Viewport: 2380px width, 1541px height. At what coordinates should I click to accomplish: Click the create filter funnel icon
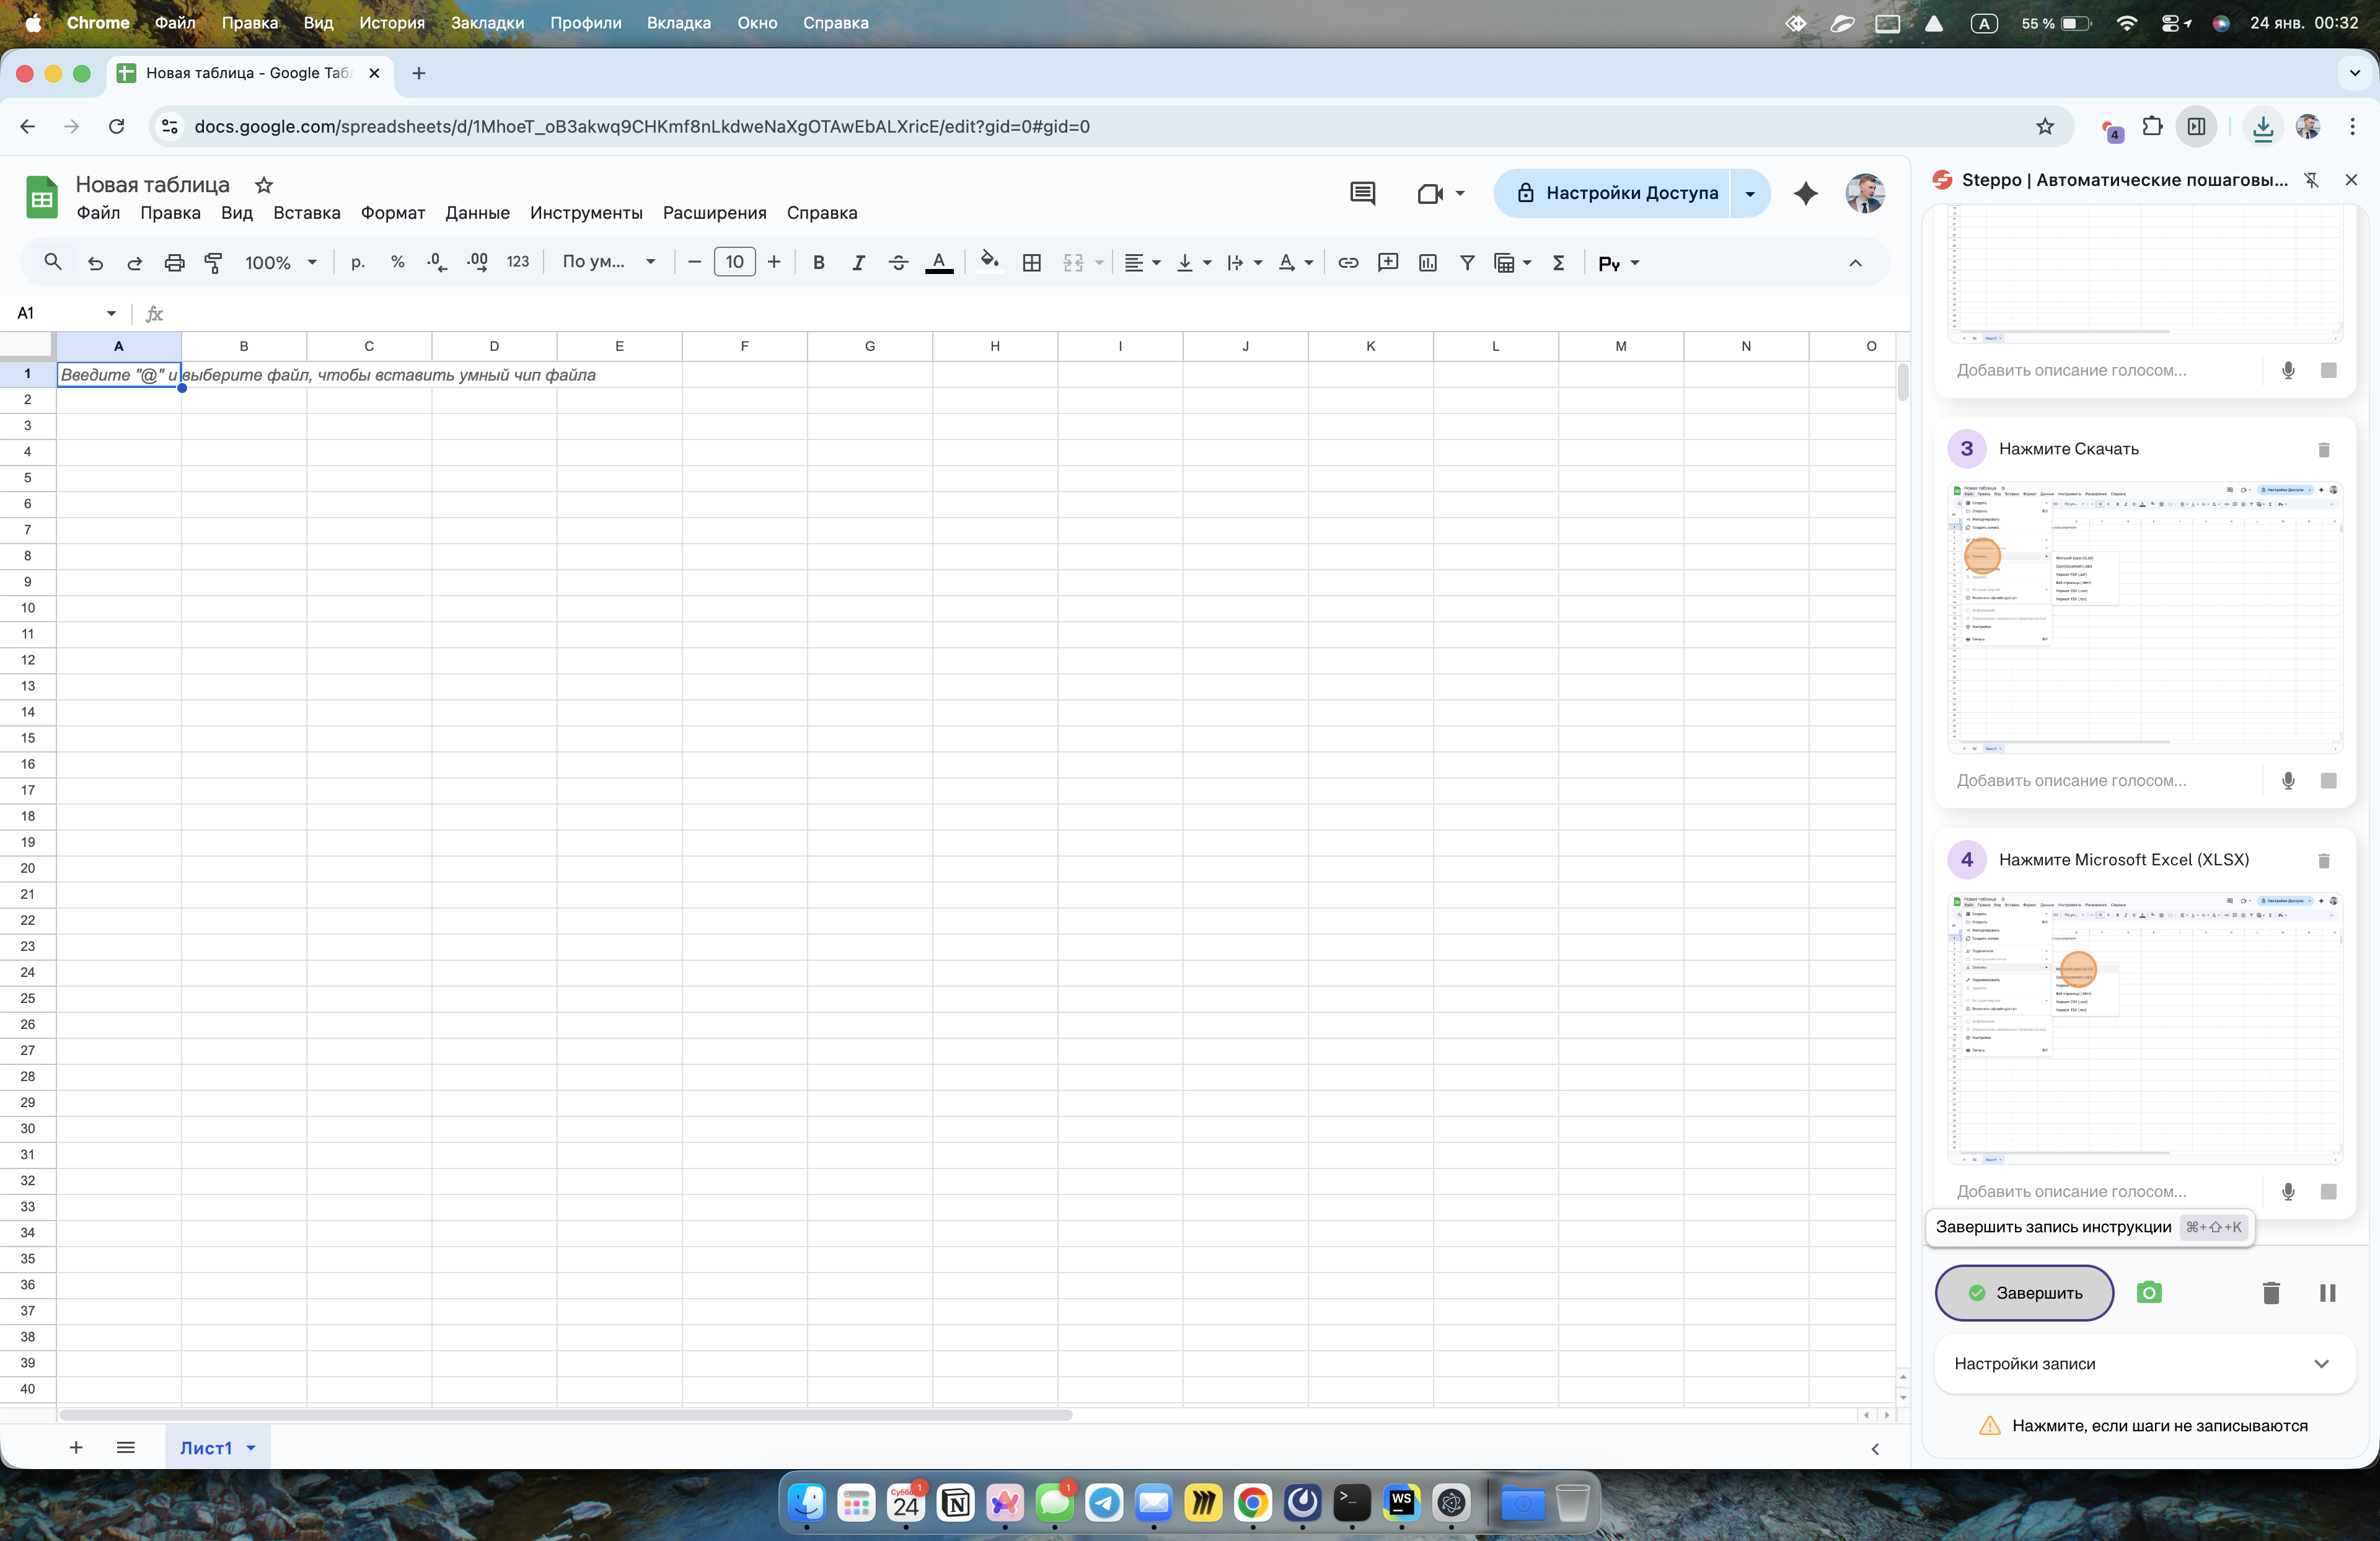(1467, 263)
